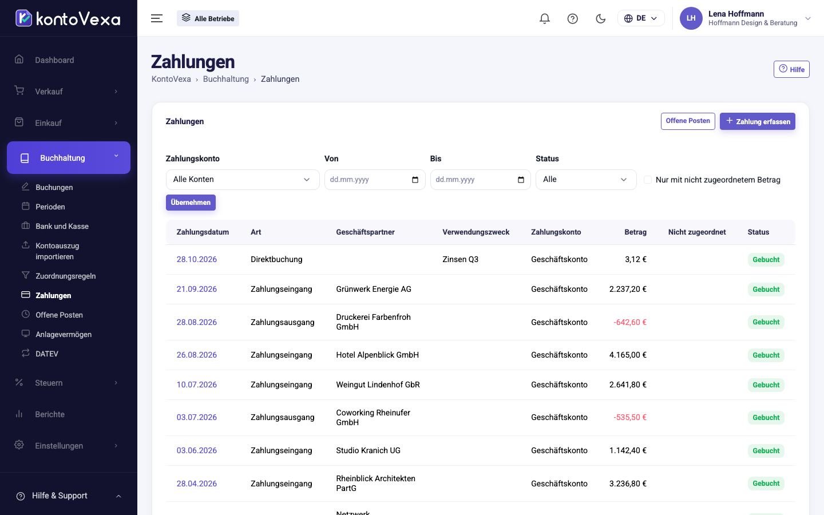Click the kontoVexa logo icon
The width and height of the screenshot is (824, 515).
point(23,18)
